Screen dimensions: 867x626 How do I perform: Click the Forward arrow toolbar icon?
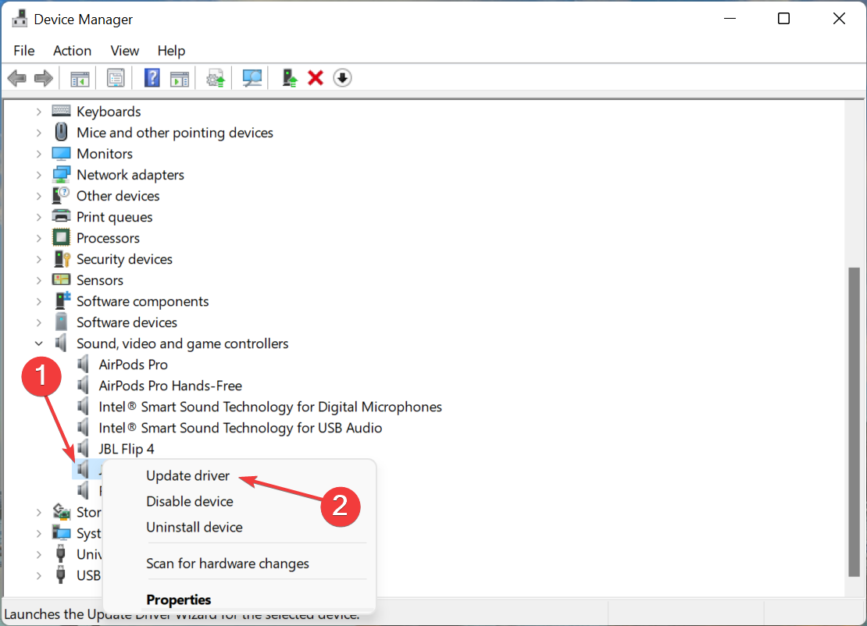(44, 78)
